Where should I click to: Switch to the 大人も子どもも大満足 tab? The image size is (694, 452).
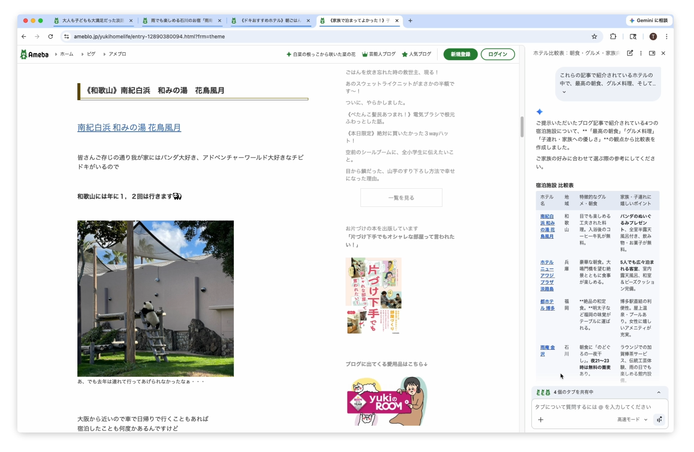[x=91, y=21]
